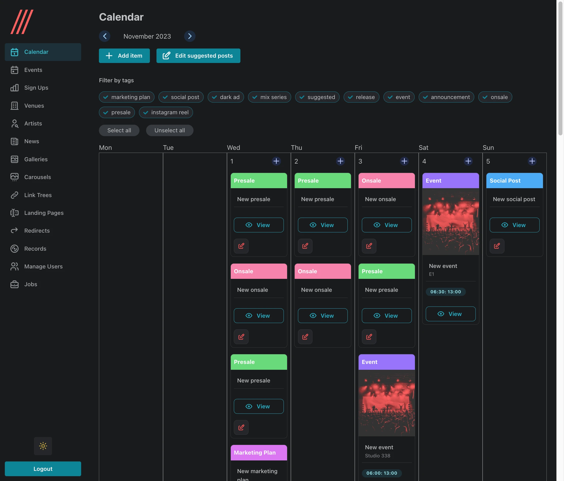This screenshot has height=481, width=564.
Task: Edit the day 3 Onsale card
Action: (x=369, y=246)
